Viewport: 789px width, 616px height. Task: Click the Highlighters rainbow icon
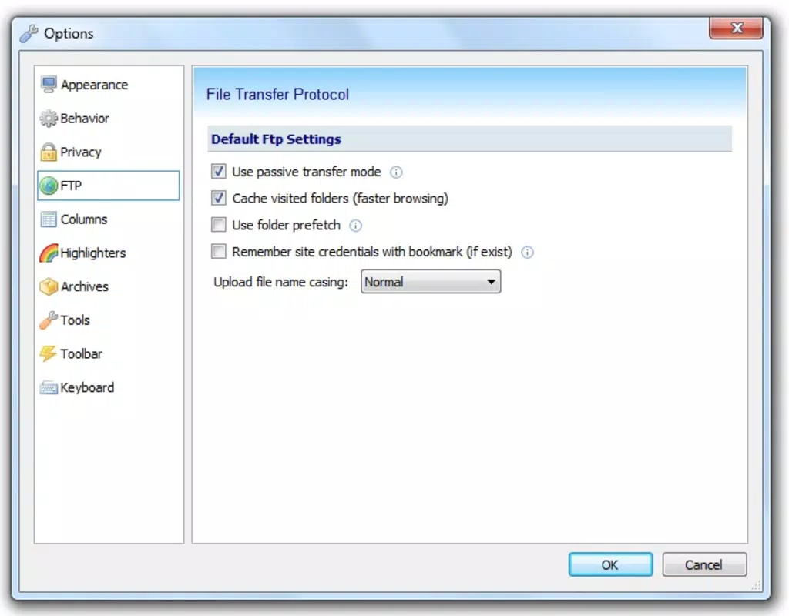49,253
